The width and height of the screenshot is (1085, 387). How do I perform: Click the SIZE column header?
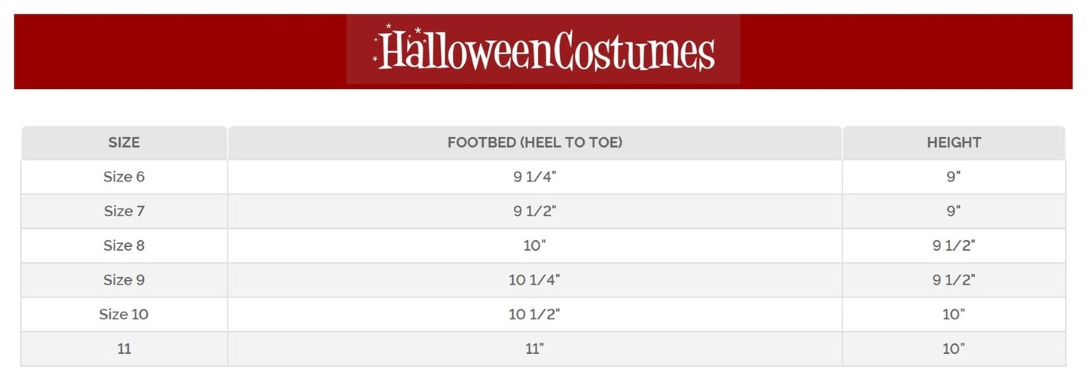pos(124,142)
